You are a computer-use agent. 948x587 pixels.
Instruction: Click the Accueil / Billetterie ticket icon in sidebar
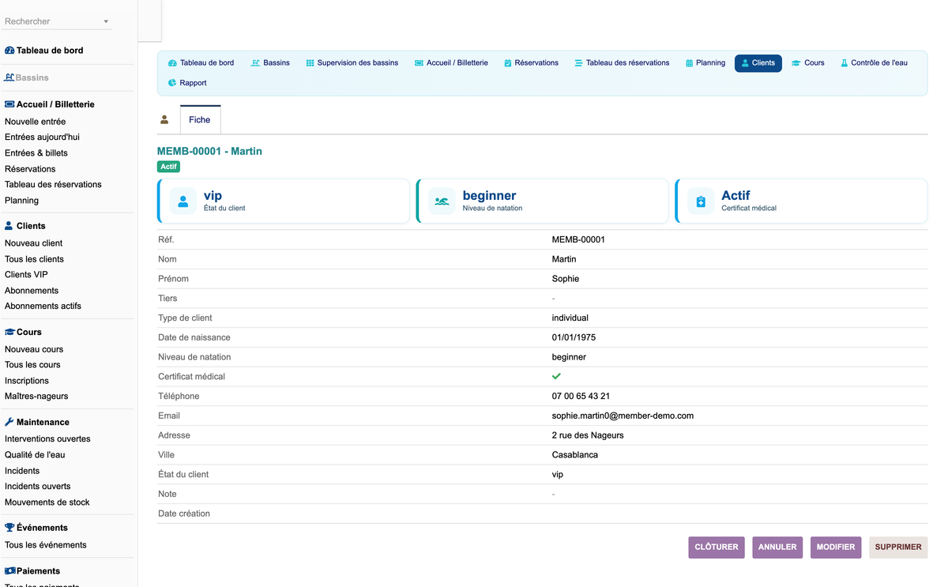(x=9, y=104)
